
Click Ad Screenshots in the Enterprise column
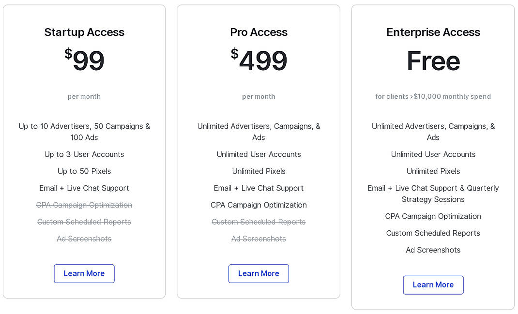tap(433, 250)
